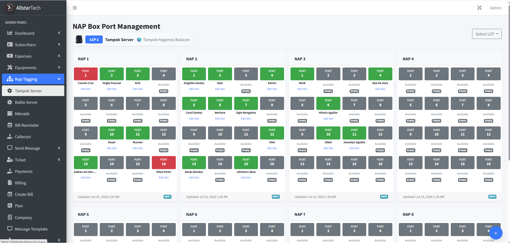The image size is (510, 243).
Task: Click the Payments hand icon
Action: (x=10, y=171)
